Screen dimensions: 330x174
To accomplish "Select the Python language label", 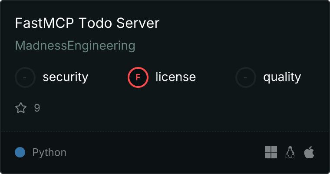I will pyautogui.click(x=49, y=153).
